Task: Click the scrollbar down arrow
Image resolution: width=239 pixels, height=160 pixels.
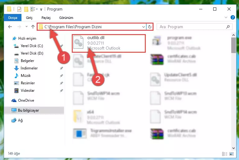Action: point(233,148)
